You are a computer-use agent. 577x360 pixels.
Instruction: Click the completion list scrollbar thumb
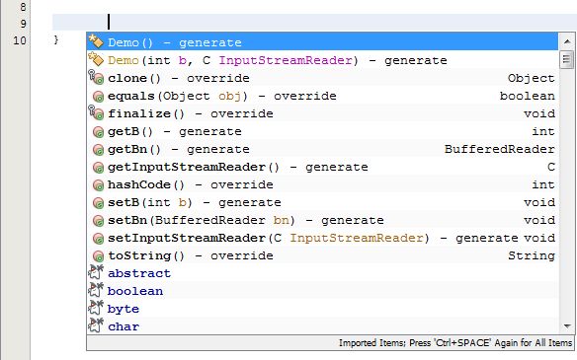567,59
